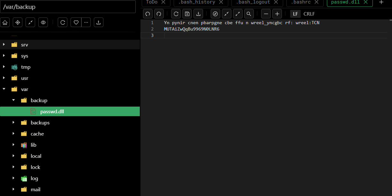392x196 pixels.
Task: Click the text starting 'Yn pynir cnen'
Action: pos(242,23)
